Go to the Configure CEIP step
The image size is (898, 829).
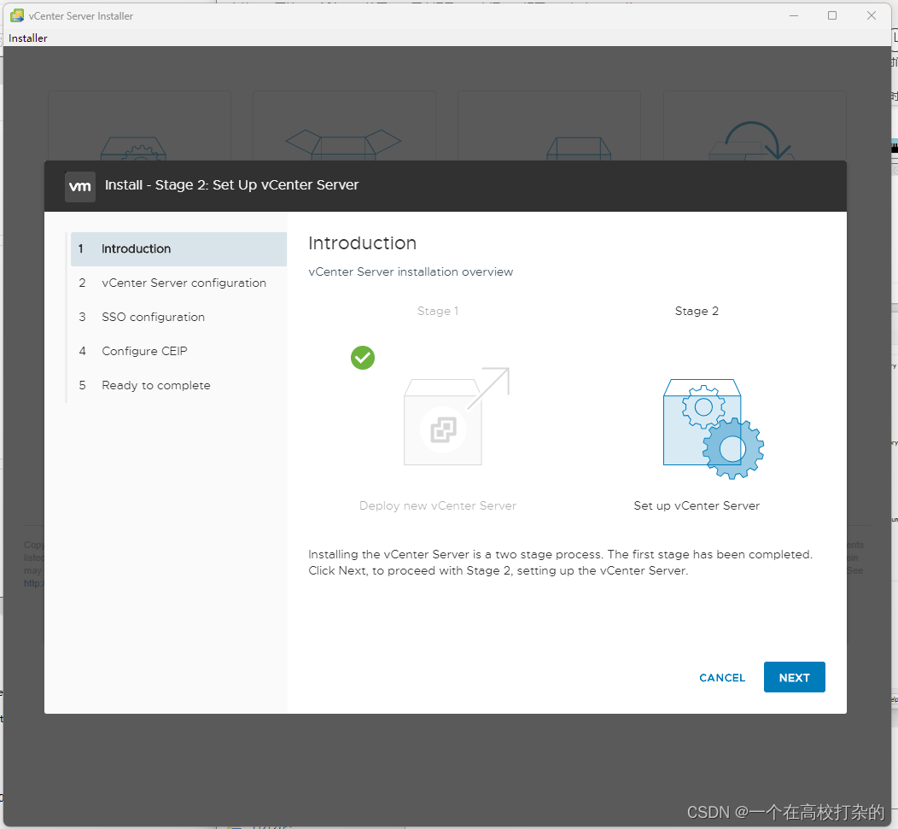pyautogui.click(x=178, y=351)
